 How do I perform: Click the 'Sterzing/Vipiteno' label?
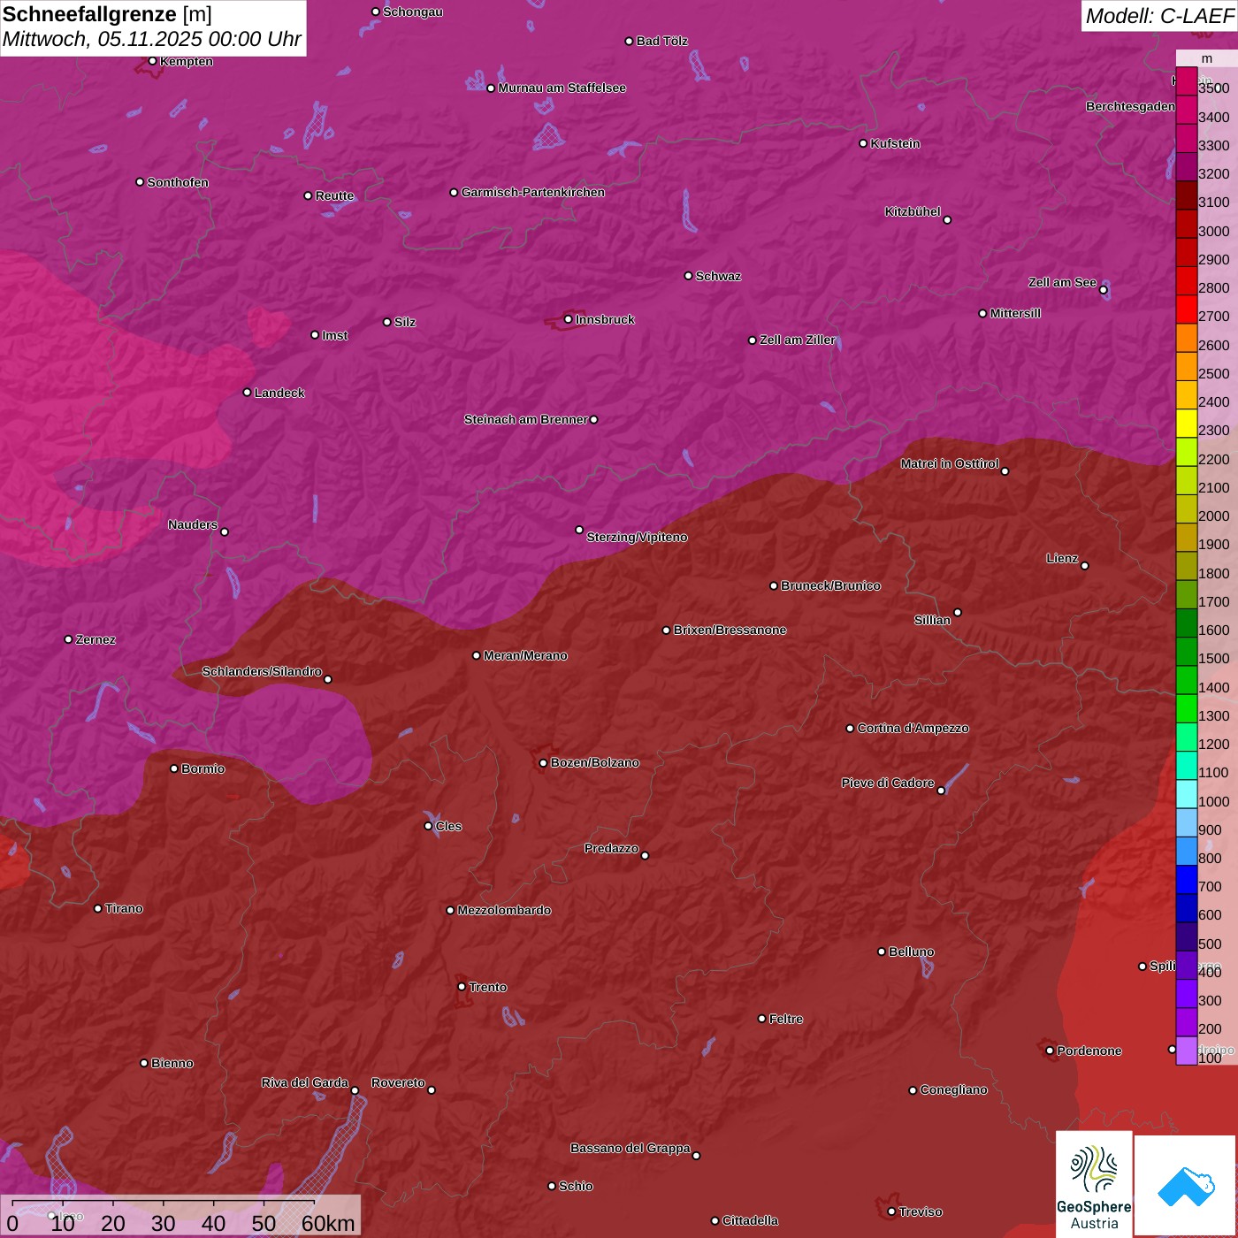pos(637,537)
